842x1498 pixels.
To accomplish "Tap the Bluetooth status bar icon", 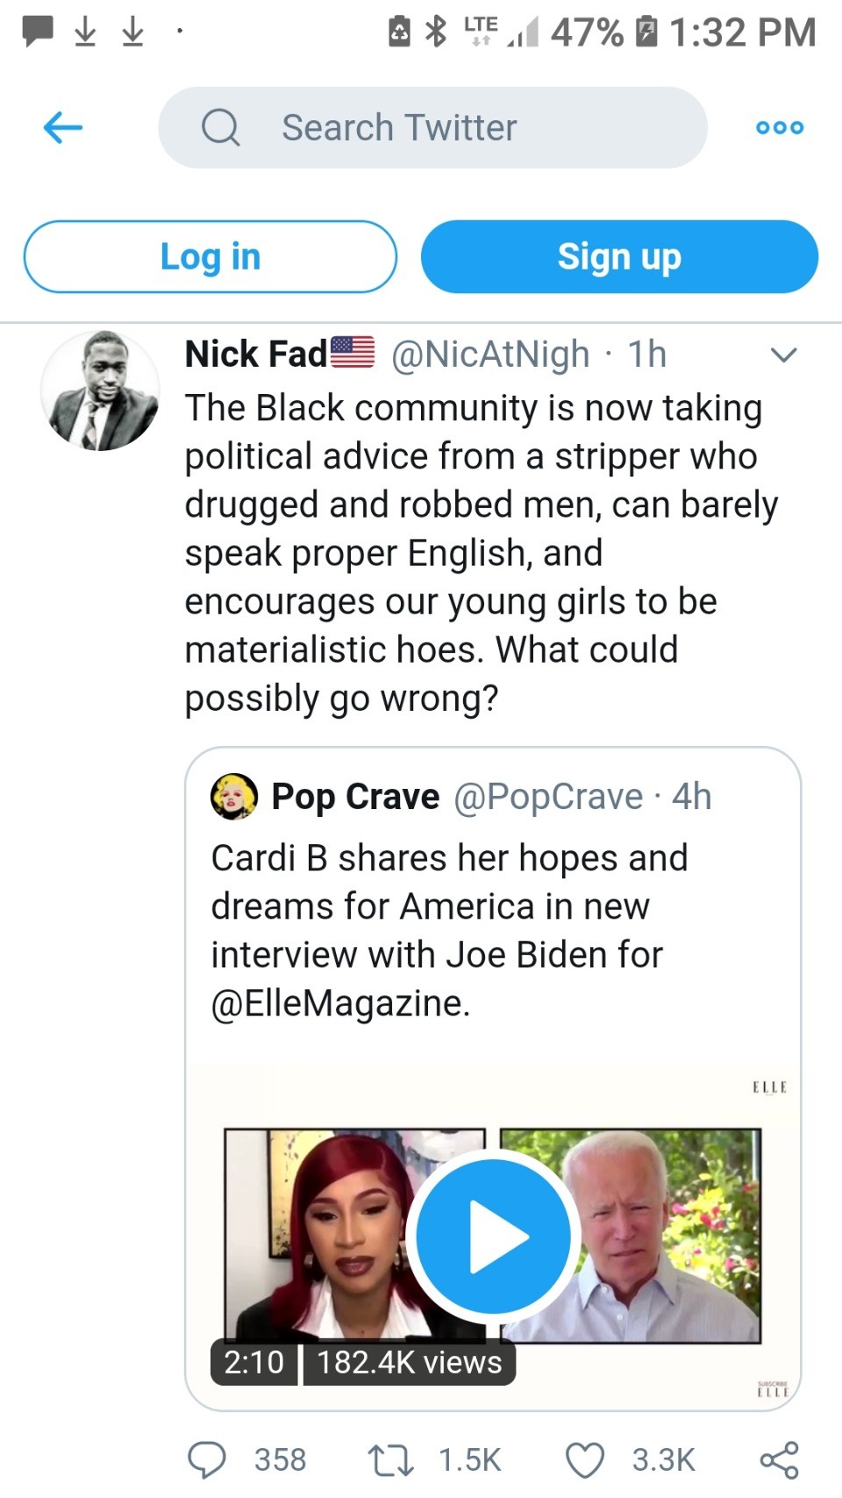I will click(436, 32).
